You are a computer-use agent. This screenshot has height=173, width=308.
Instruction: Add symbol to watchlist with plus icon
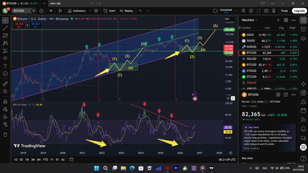tap(278, 20)
